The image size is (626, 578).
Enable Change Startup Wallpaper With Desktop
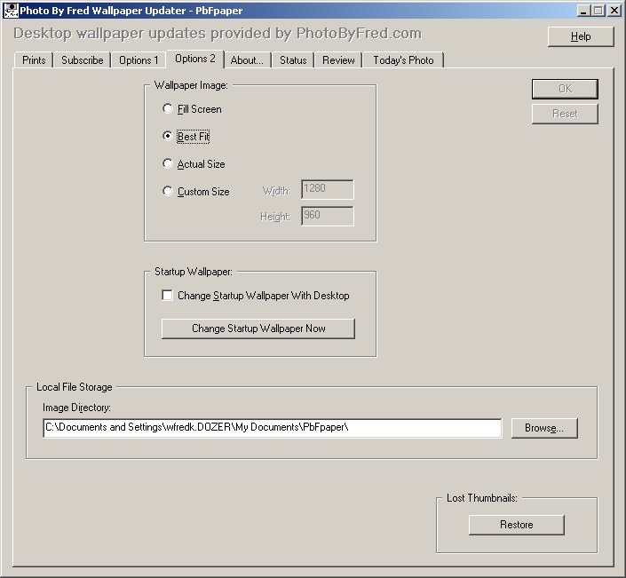[x=168, y=296]
